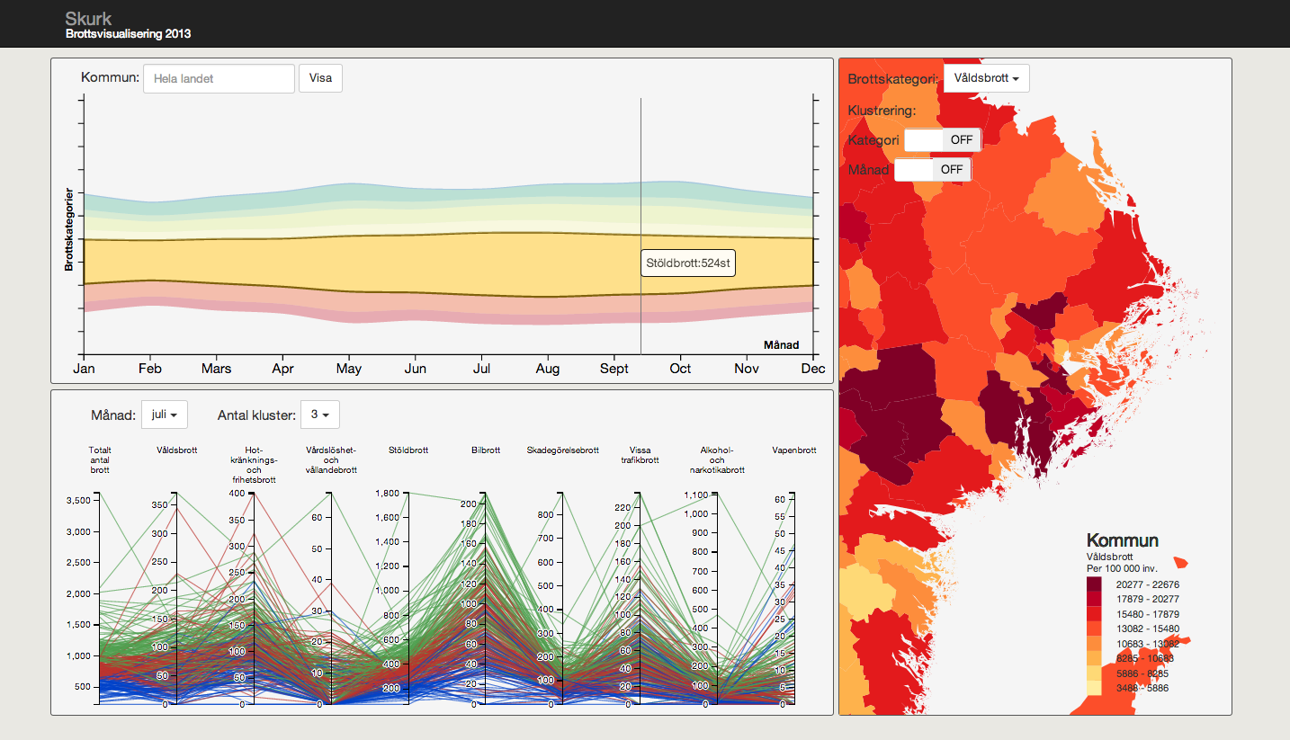Click the darkest red 20277 - 22676 legend swatch
The image size is (1290, 740).
[1095, 584]
